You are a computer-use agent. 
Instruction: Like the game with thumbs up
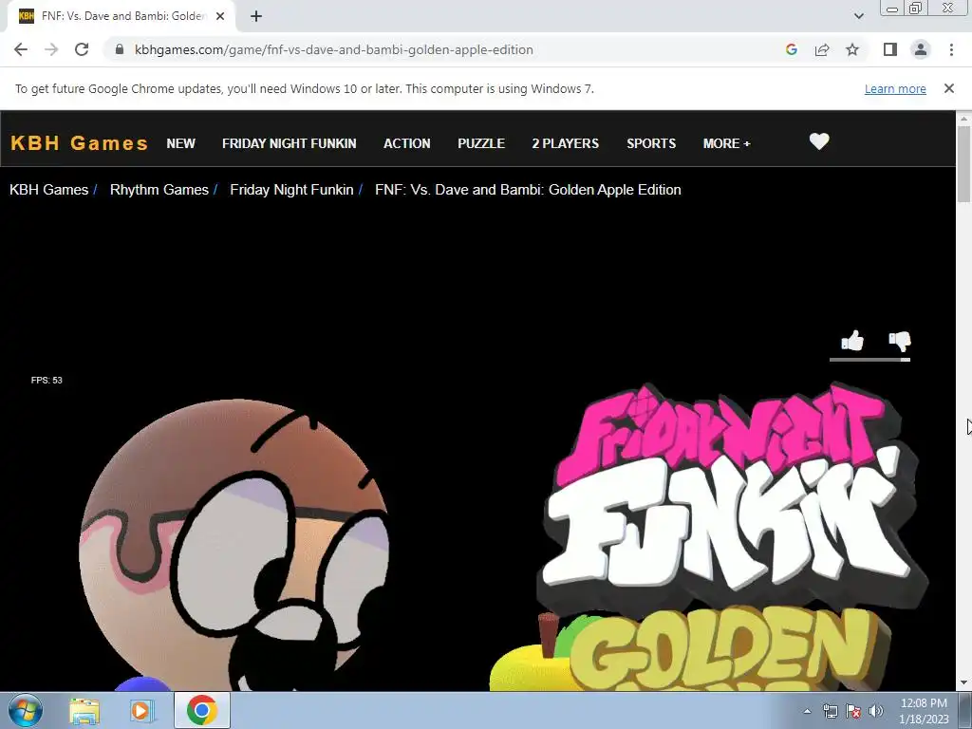(x=852, y=341)
